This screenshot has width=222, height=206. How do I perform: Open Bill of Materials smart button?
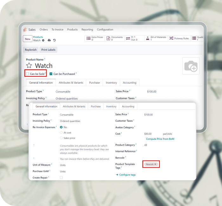(x=156, y=38)
